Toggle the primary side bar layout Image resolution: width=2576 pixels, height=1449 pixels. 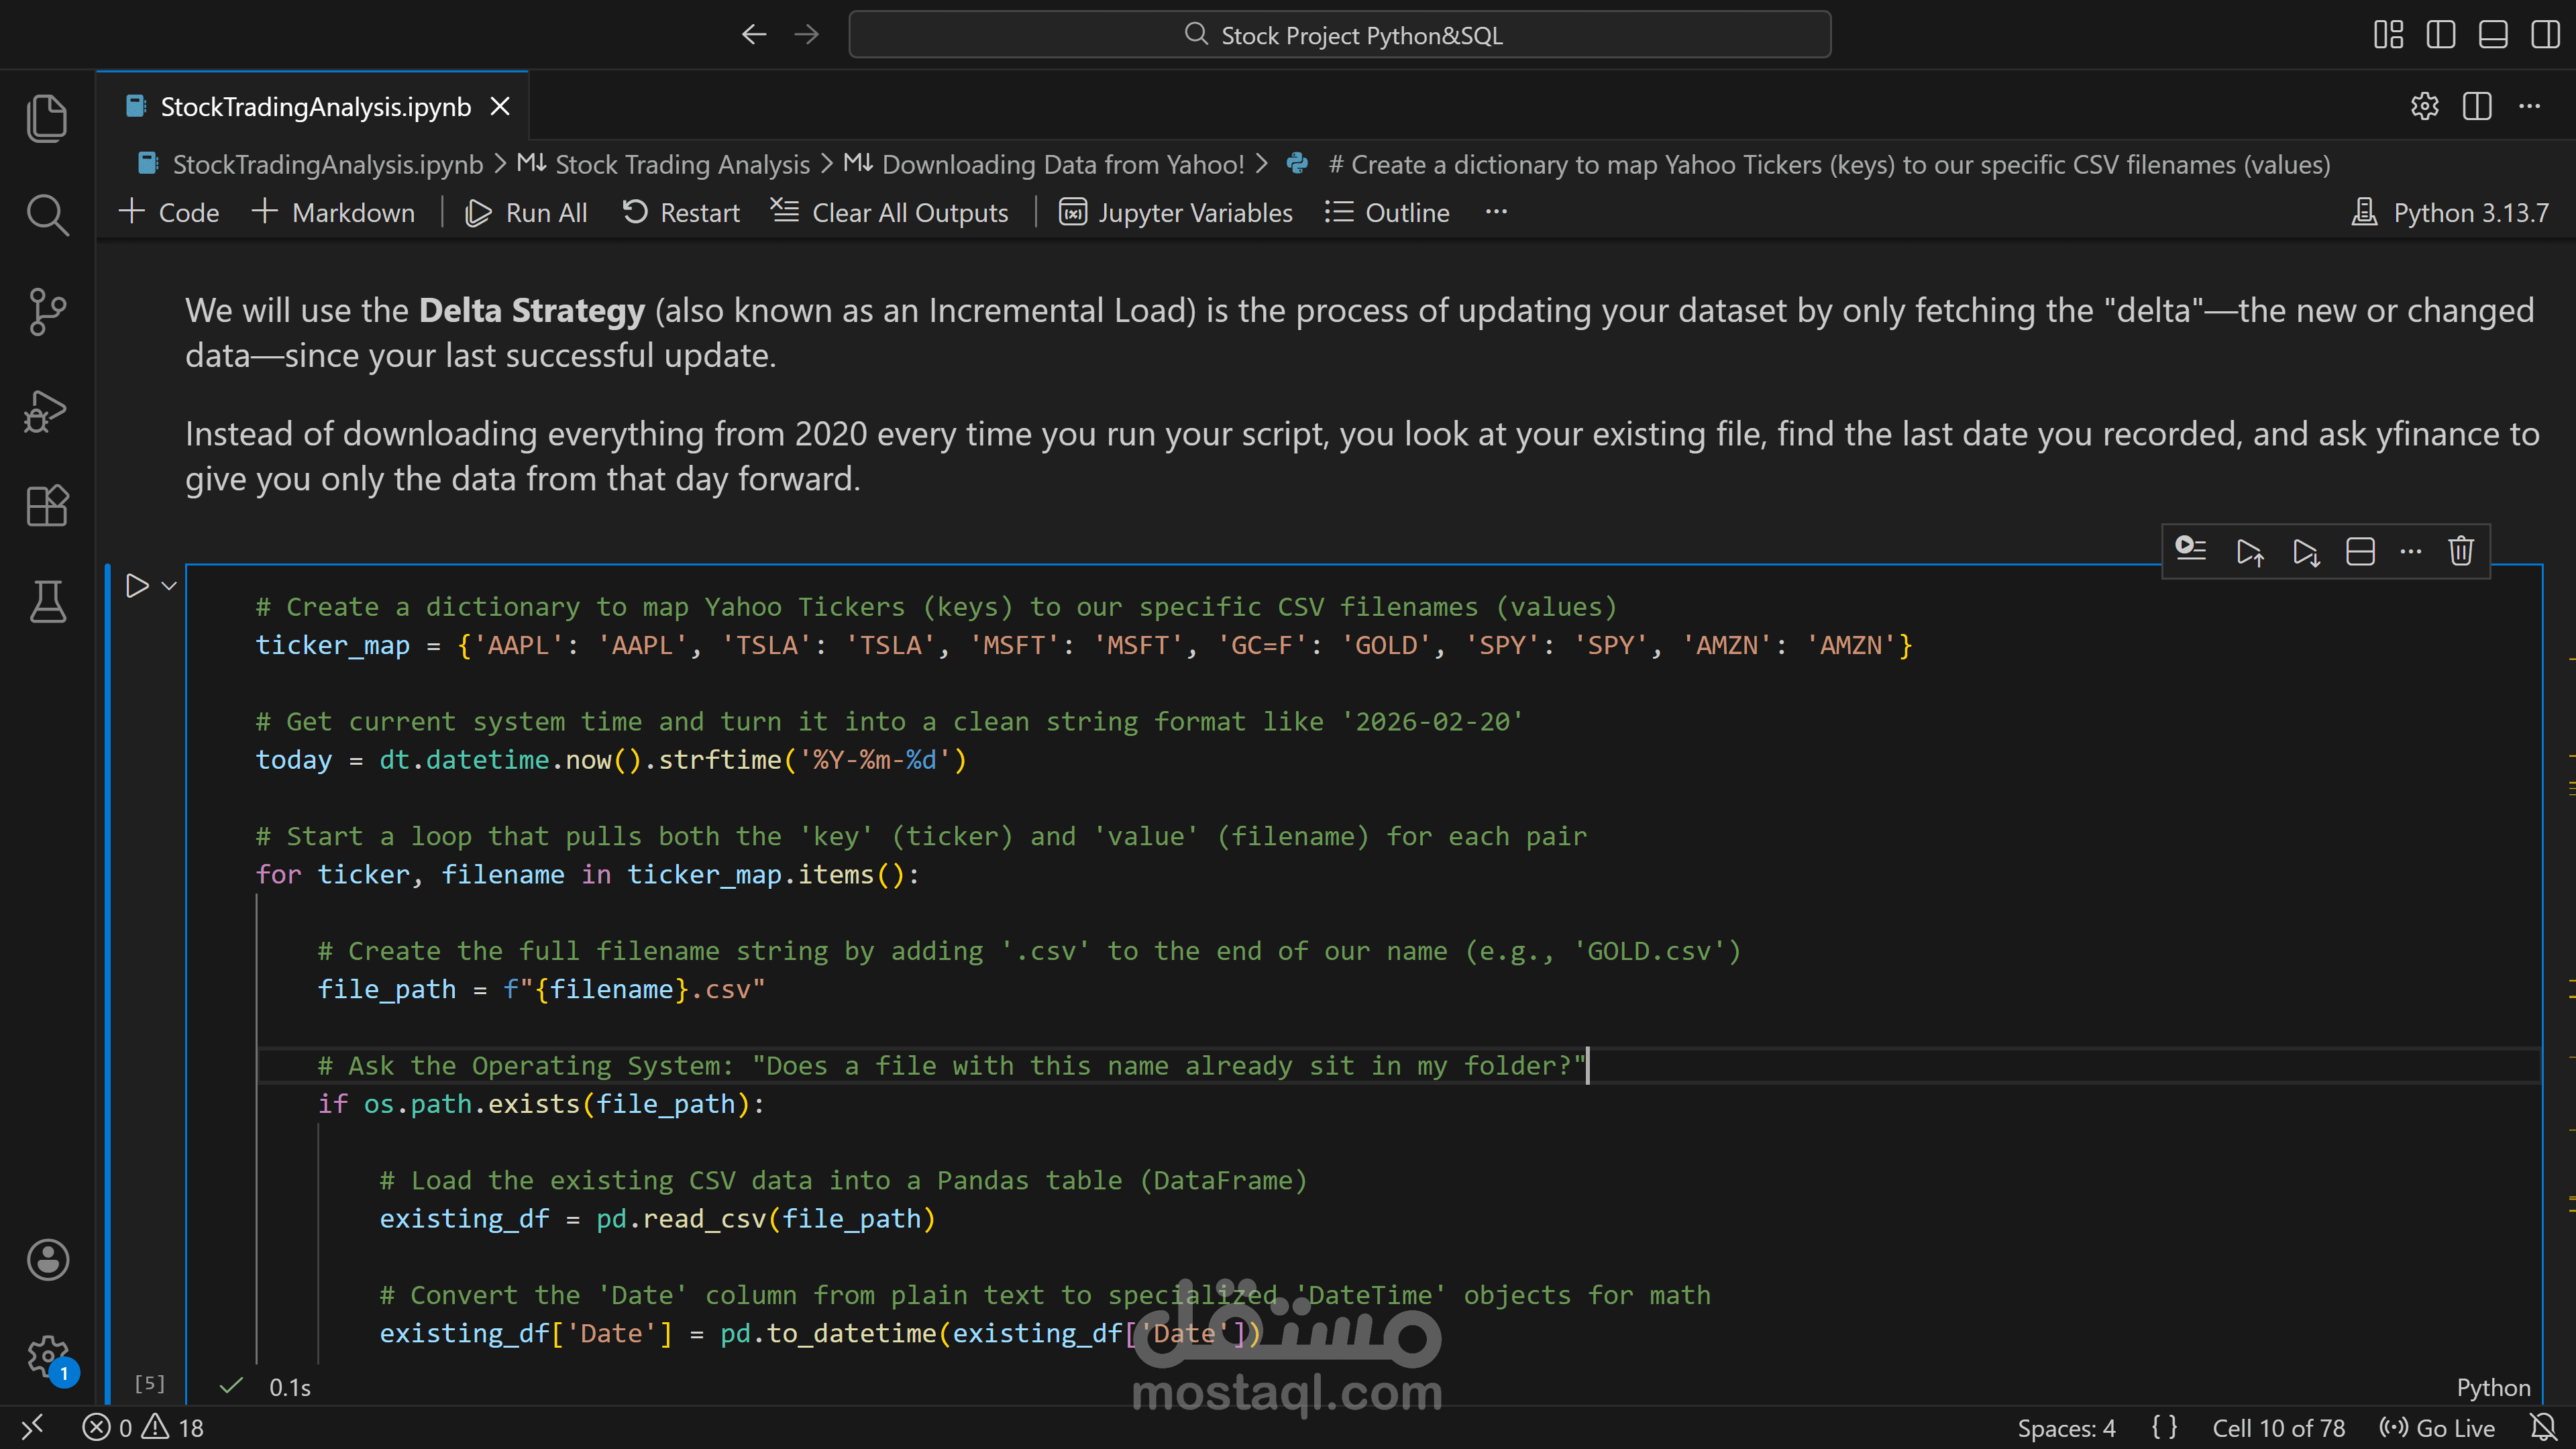click(x=2440, y=35)
